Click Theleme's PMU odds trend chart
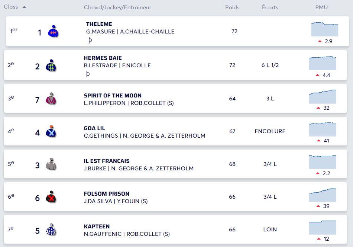This screenshot has height=247, width=353. click(325, 29)
